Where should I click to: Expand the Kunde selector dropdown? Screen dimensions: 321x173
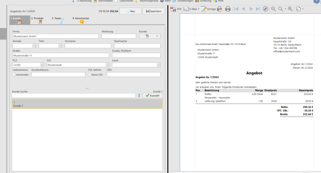click(x=157, y=36)
